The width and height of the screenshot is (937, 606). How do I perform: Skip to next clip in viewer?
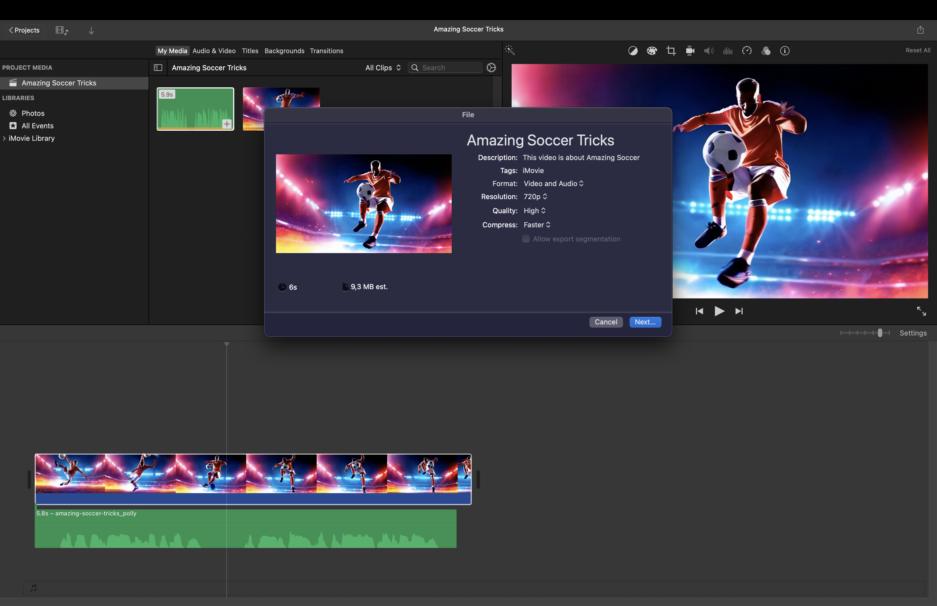pyautogui.click(x=739, y=311)
